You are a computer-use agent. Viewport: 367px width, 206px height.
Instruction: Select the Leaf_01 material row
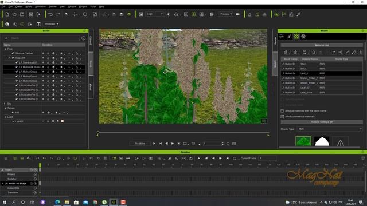[322, 73]
